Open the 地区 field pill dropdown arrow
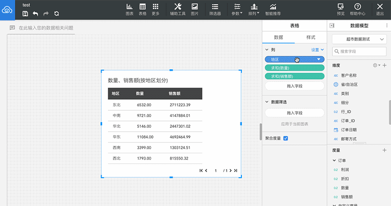 319,59
